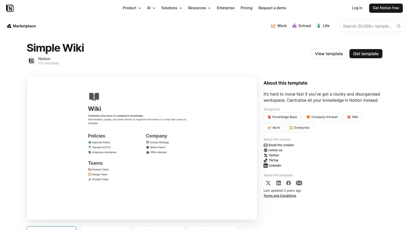The height and width of the screenshot is (230, 409).
Task: Click the Notion creator avatar
Action: coord(31,61)
